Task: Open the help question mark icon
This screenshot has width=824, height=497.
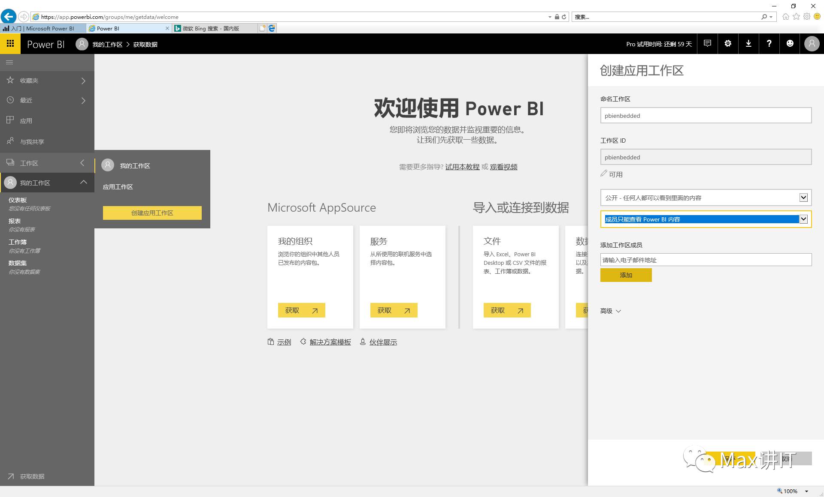Action: click(769, 44)
